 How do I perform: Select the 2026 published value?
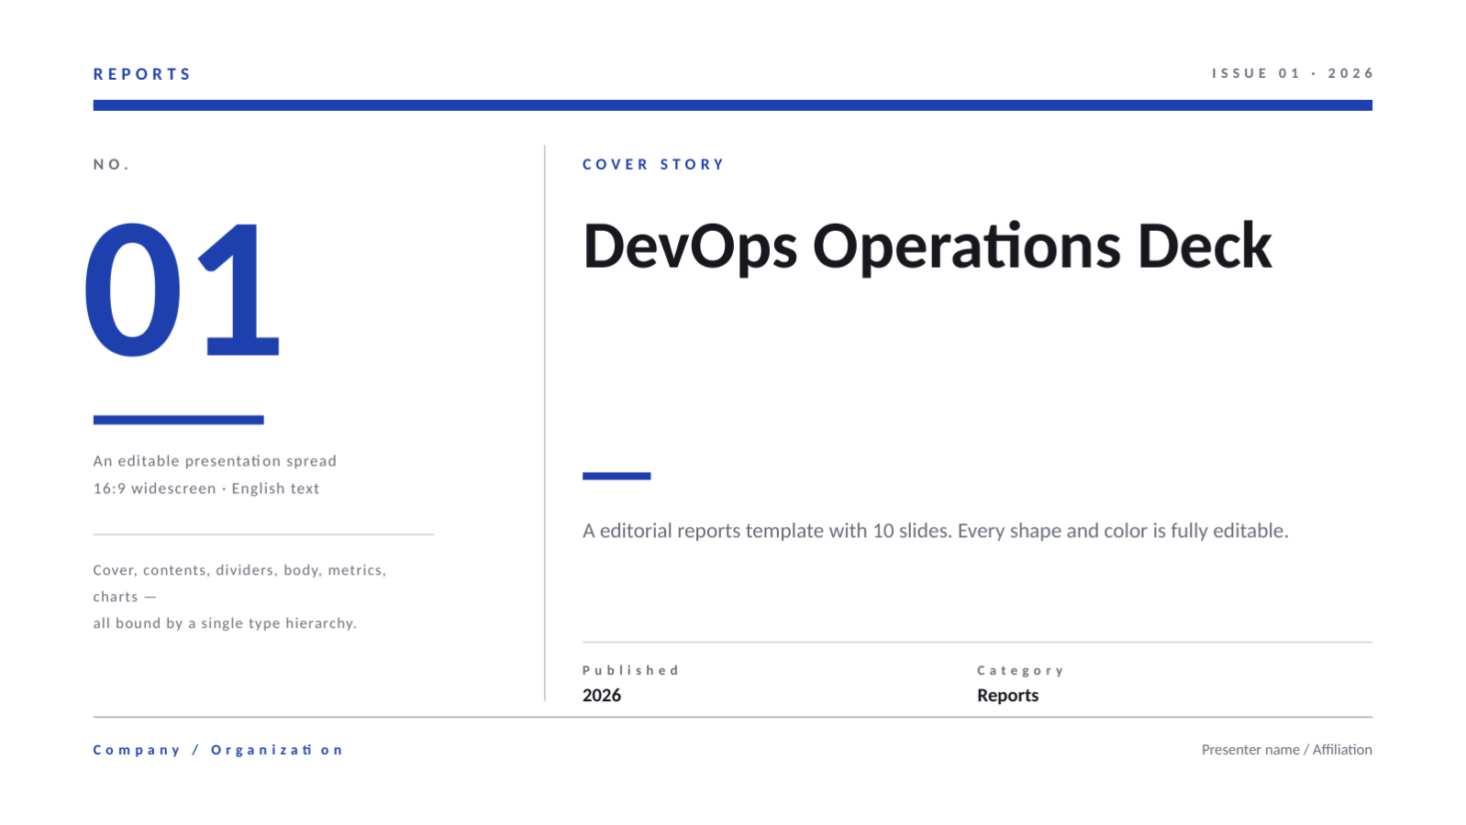(x=602, y=696)
